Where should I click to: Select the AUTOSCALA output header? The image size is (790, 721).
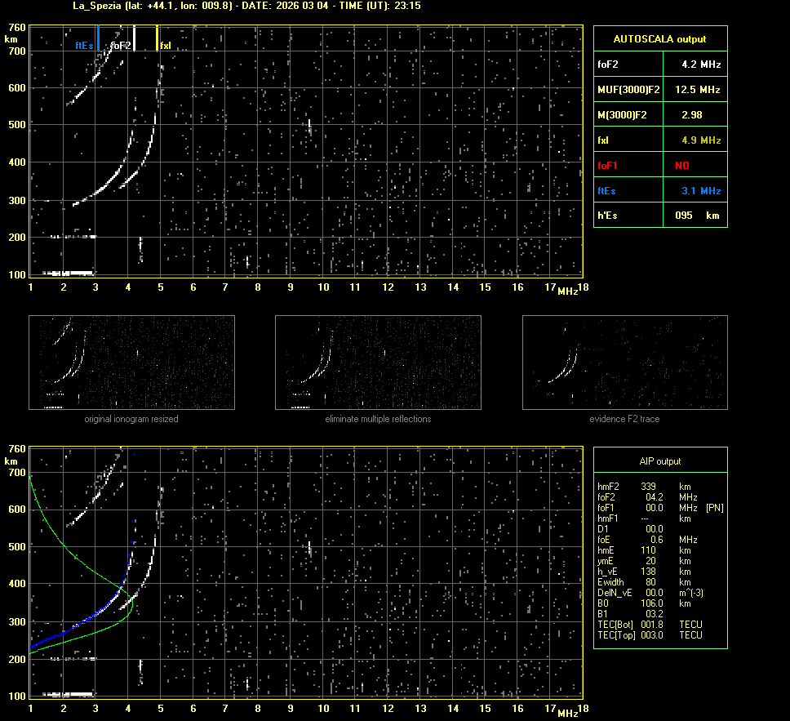[659, 38]
